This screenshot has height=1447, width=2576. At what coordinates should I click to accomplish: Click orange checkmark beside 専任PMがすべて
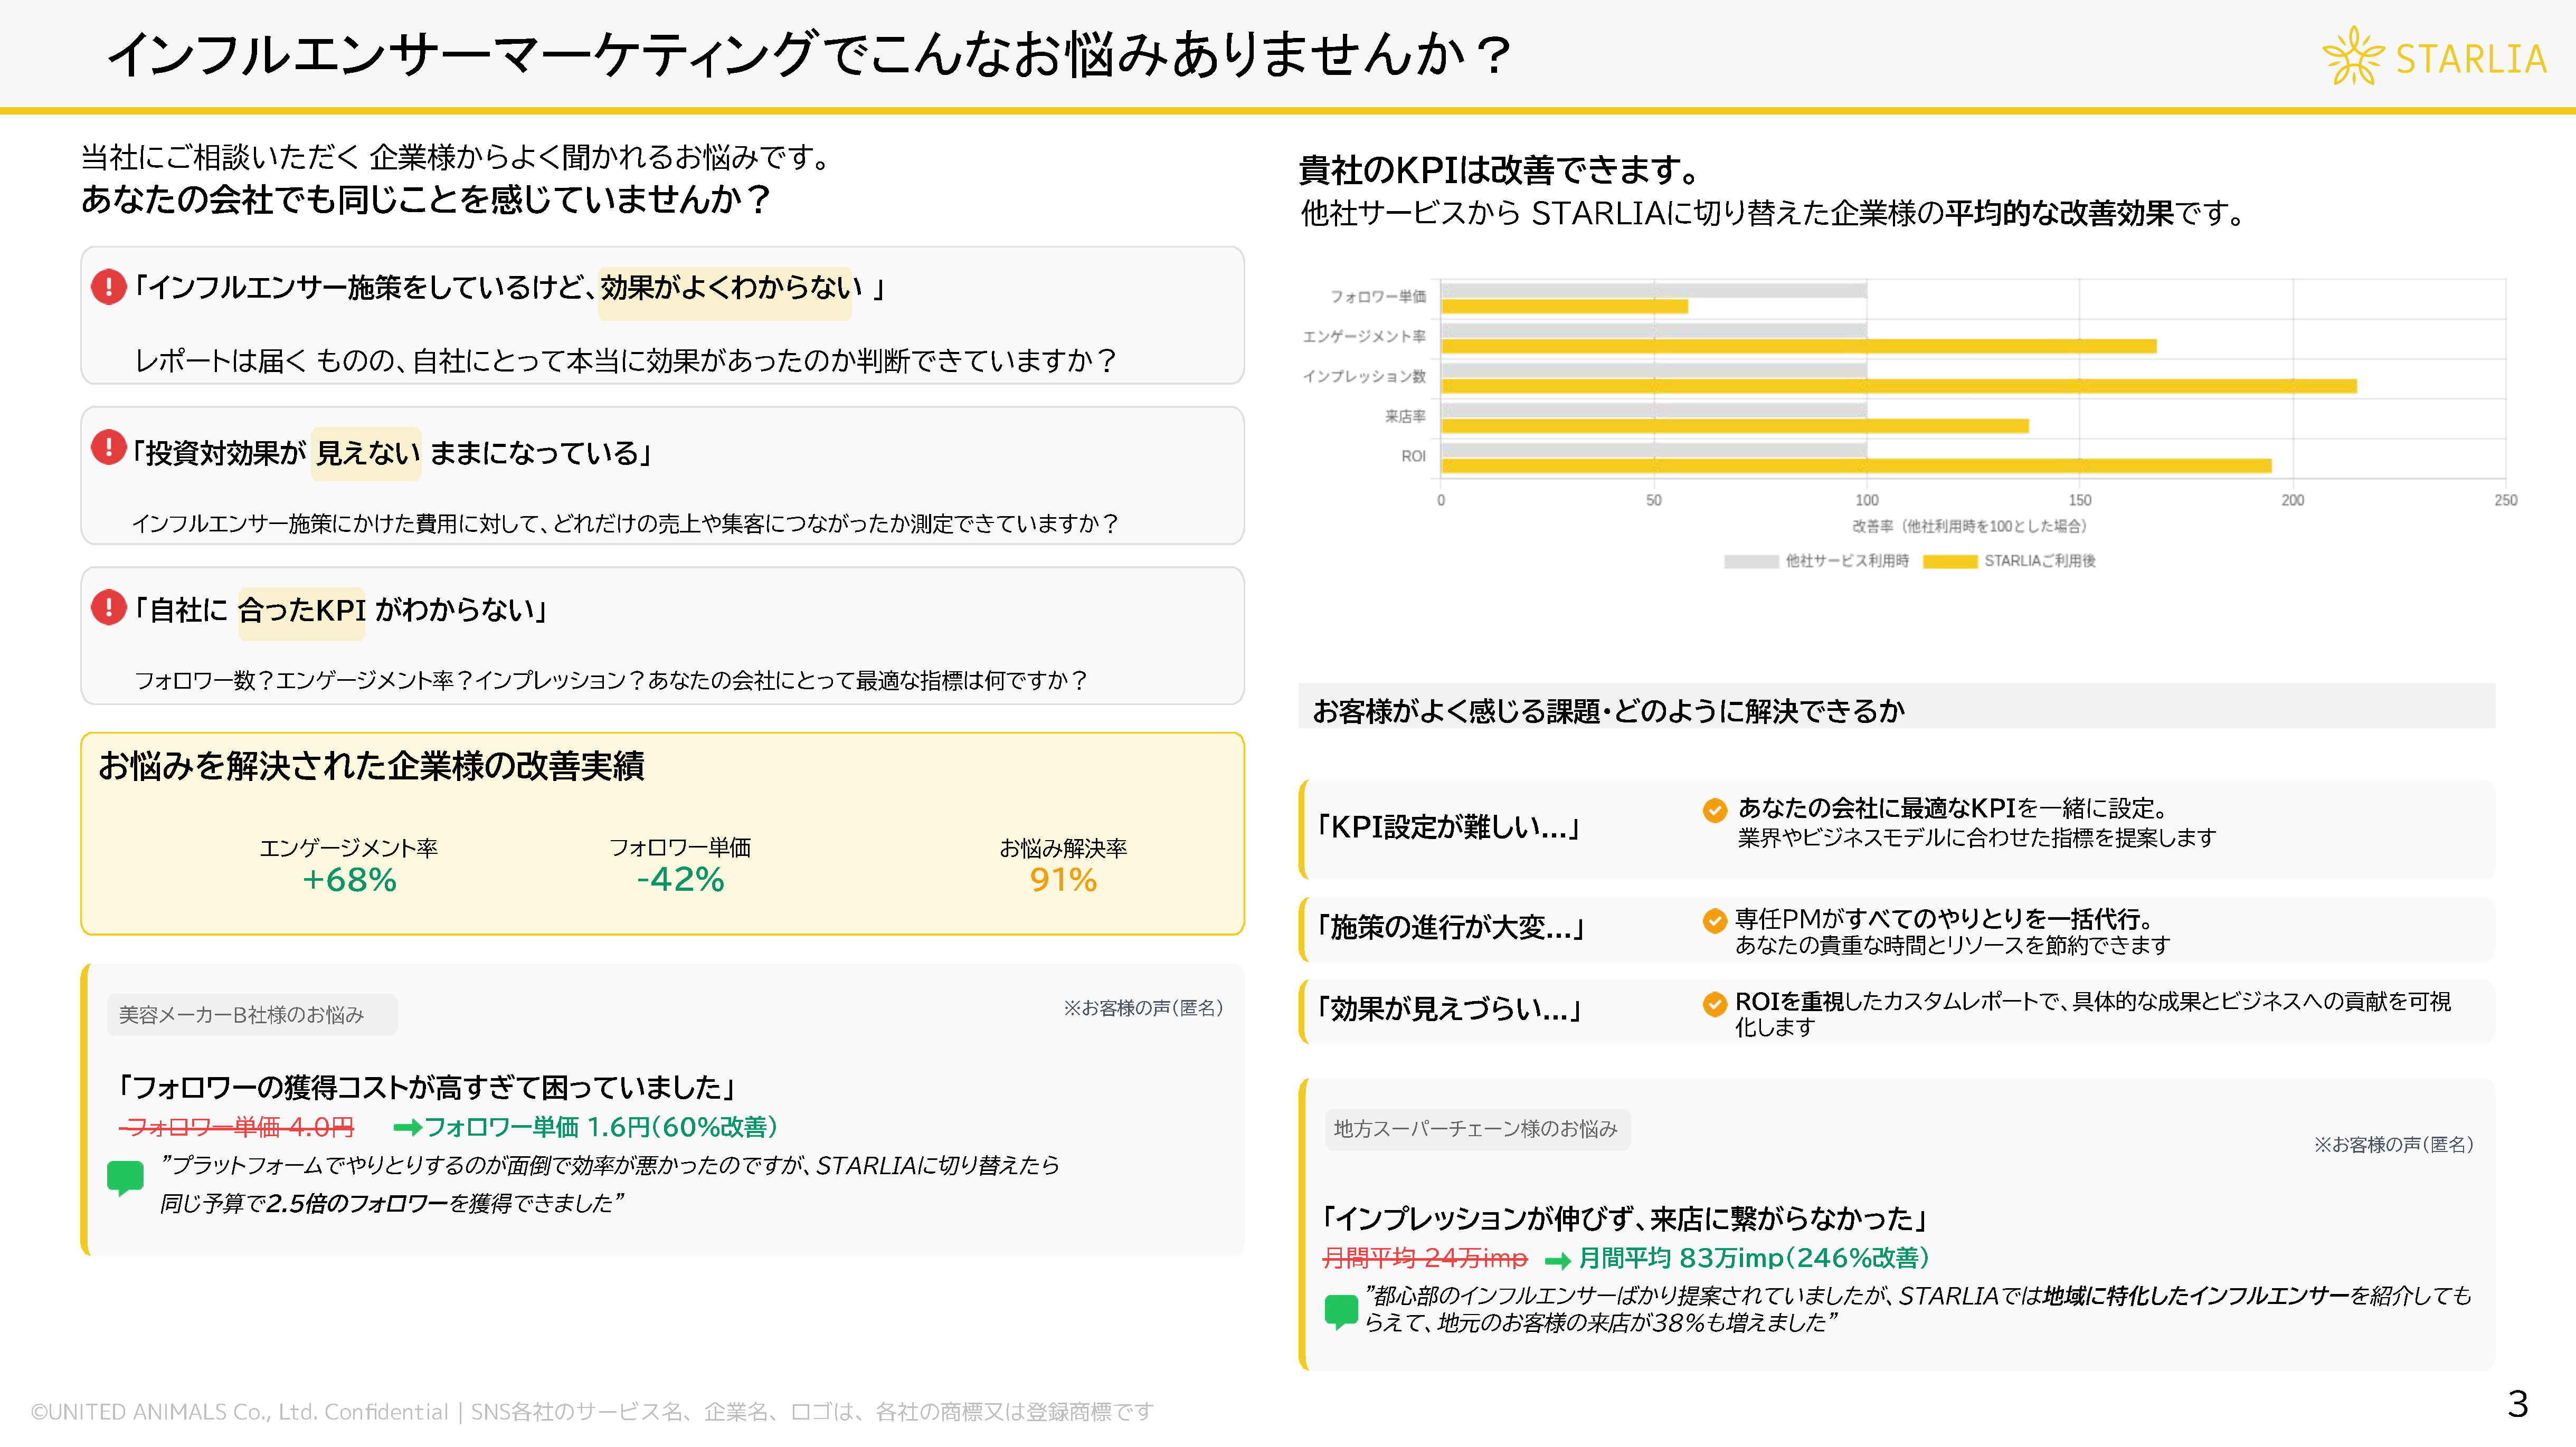(x=1715, y=920)
